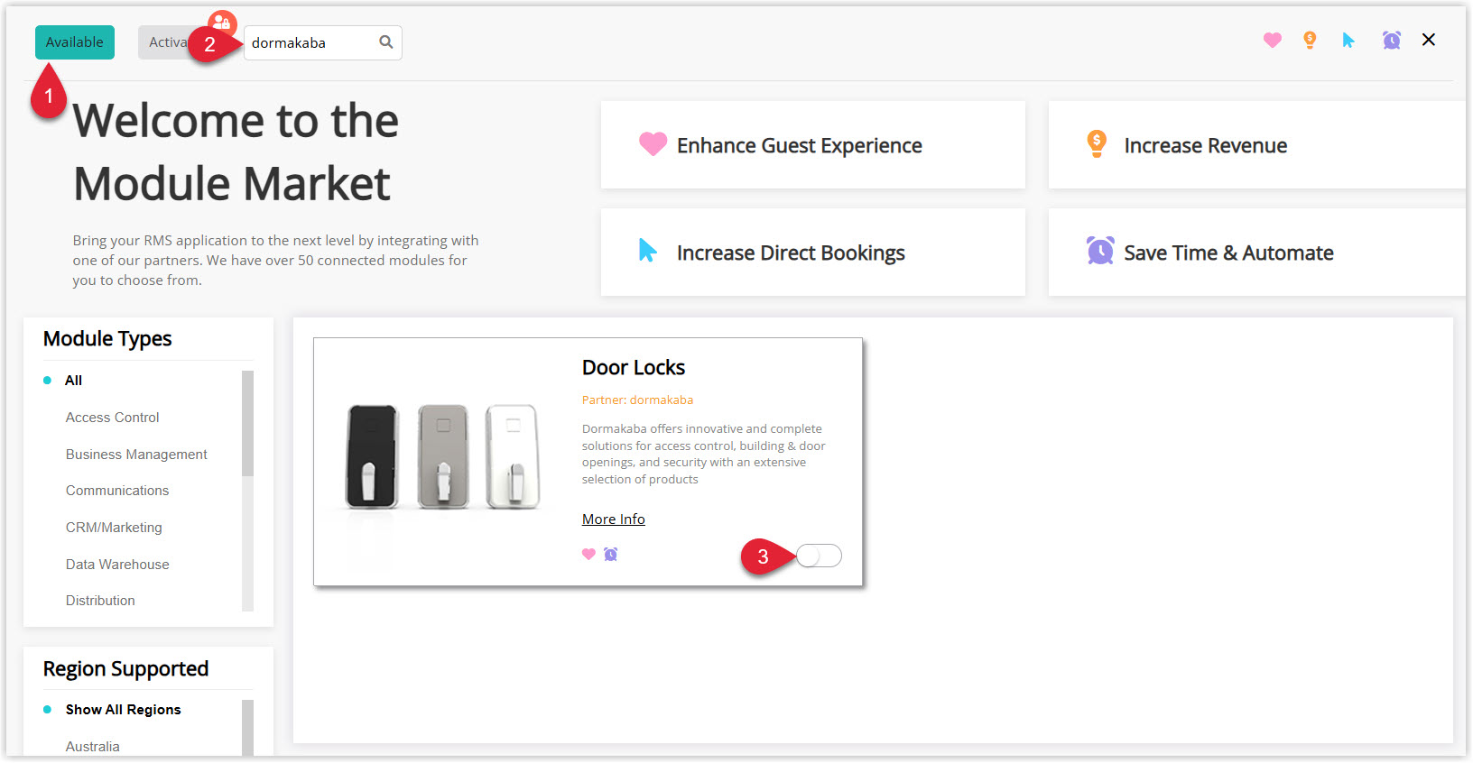The image size is (1473, 763).
Task: Click the Region Supported list scrollbar
Action: (247, 728)
